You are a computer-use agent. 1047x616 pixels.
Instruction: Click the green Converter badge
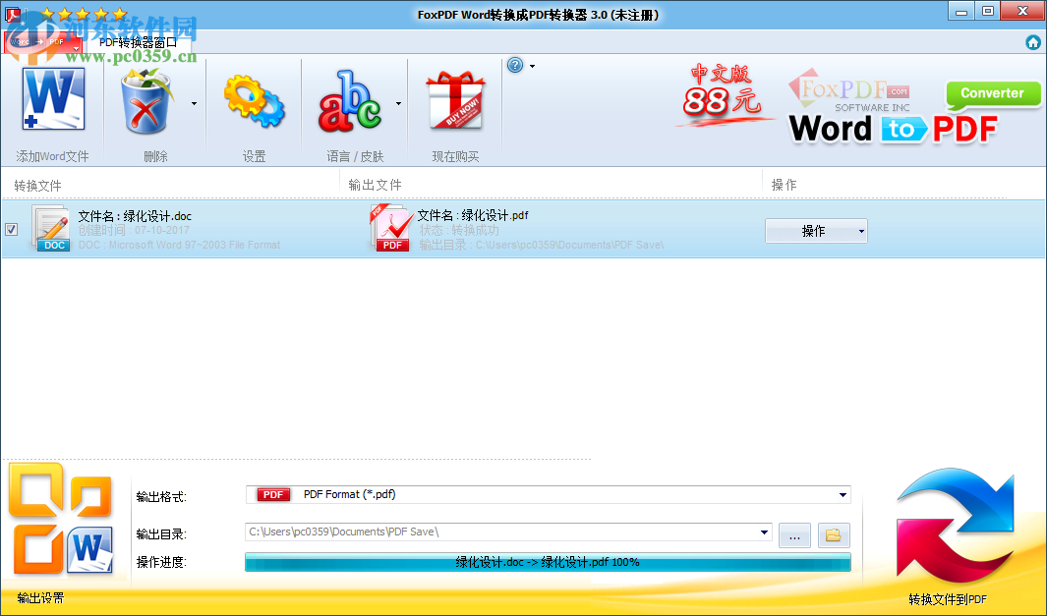pyautogui.click(x=993, y=93)
